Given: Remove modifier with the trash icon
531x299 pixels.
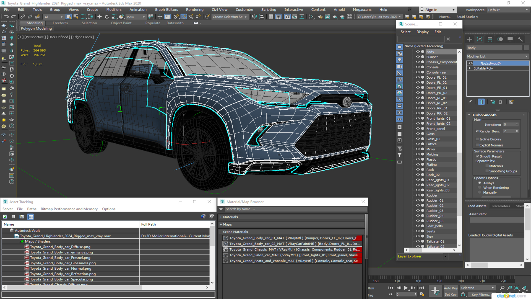Looking at the screenshot, I should 500,102.
